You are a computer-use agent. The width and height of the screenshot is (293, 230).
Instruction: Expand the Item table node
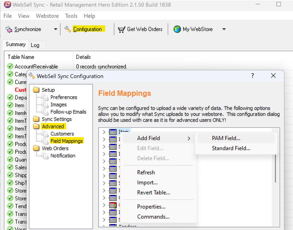pyautogui.click(x=104, y=132)
